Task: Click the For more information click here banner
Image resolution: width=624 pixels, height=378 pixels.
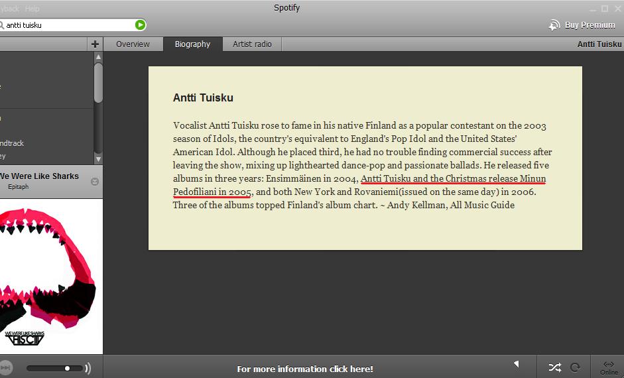Action: [x=305, y=369]
